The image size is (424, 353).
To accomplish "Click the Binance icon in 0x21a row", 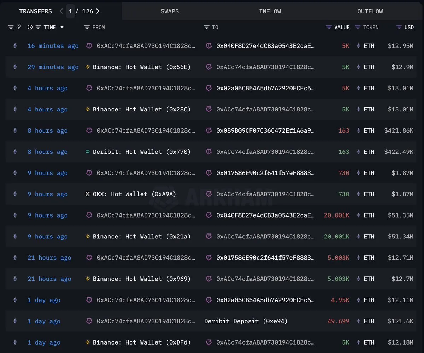I will click(x=88, y=236).
